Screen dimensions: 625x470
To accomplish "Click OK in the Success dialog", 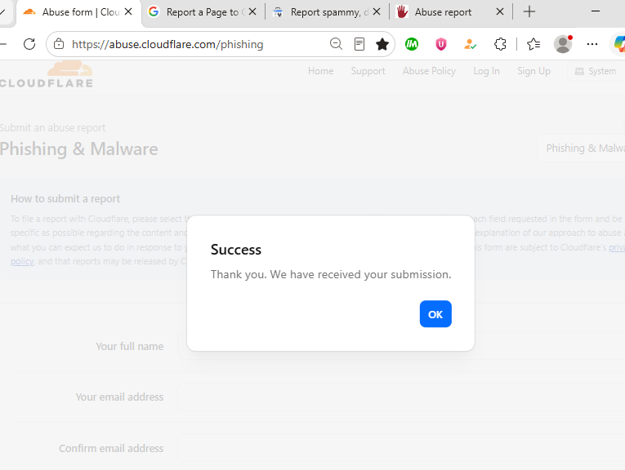I will click(435, 314).
